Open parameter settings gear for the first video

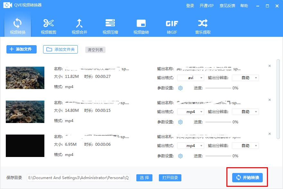coord(180,88)
